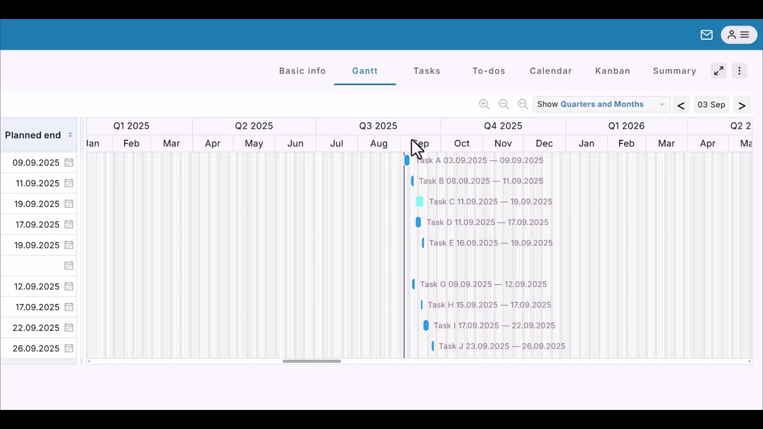Select the Task I Gantt bar

pos(426,325)
